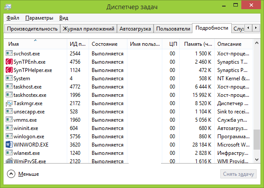Open the Параметры menu

click(x=39, y=18)
